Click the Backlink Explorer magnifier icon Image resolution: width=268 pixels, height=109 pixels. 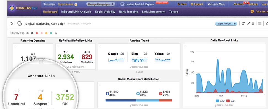(x=123, y=4)
